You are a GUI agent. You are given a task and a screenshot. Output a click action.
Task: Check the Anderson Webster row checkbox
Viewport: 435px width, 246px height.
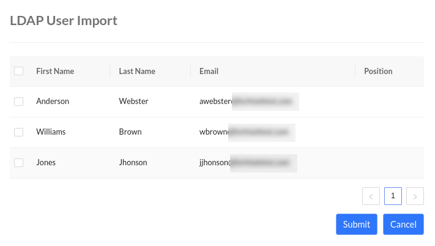point(19,102)
